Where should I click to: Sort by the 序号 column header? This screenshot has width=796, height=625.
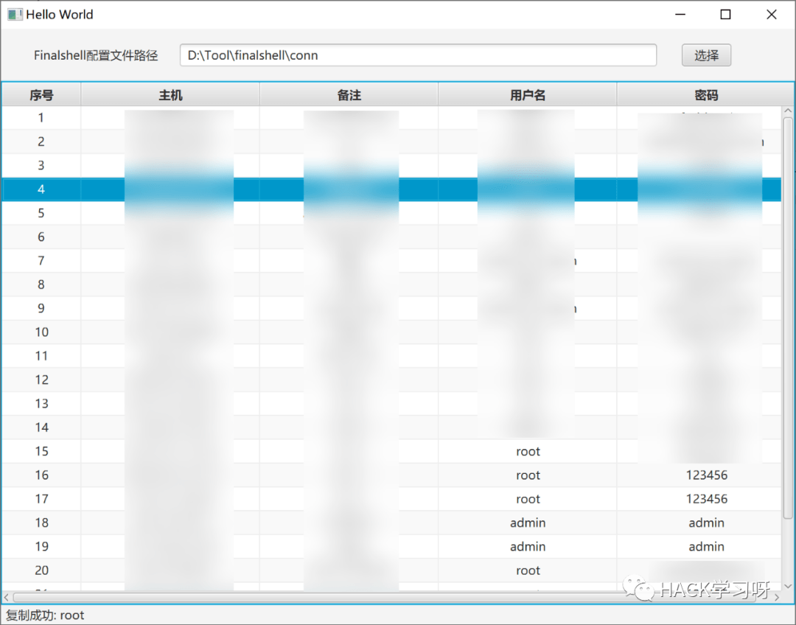41,95
